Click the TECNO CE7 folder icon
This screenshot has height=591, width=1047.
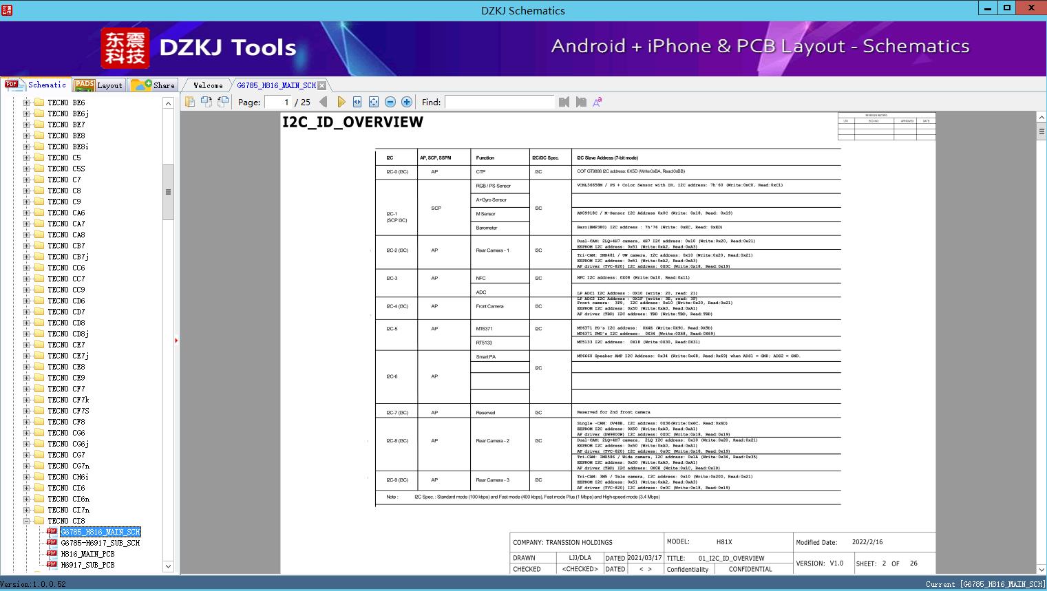click(39, 345)
